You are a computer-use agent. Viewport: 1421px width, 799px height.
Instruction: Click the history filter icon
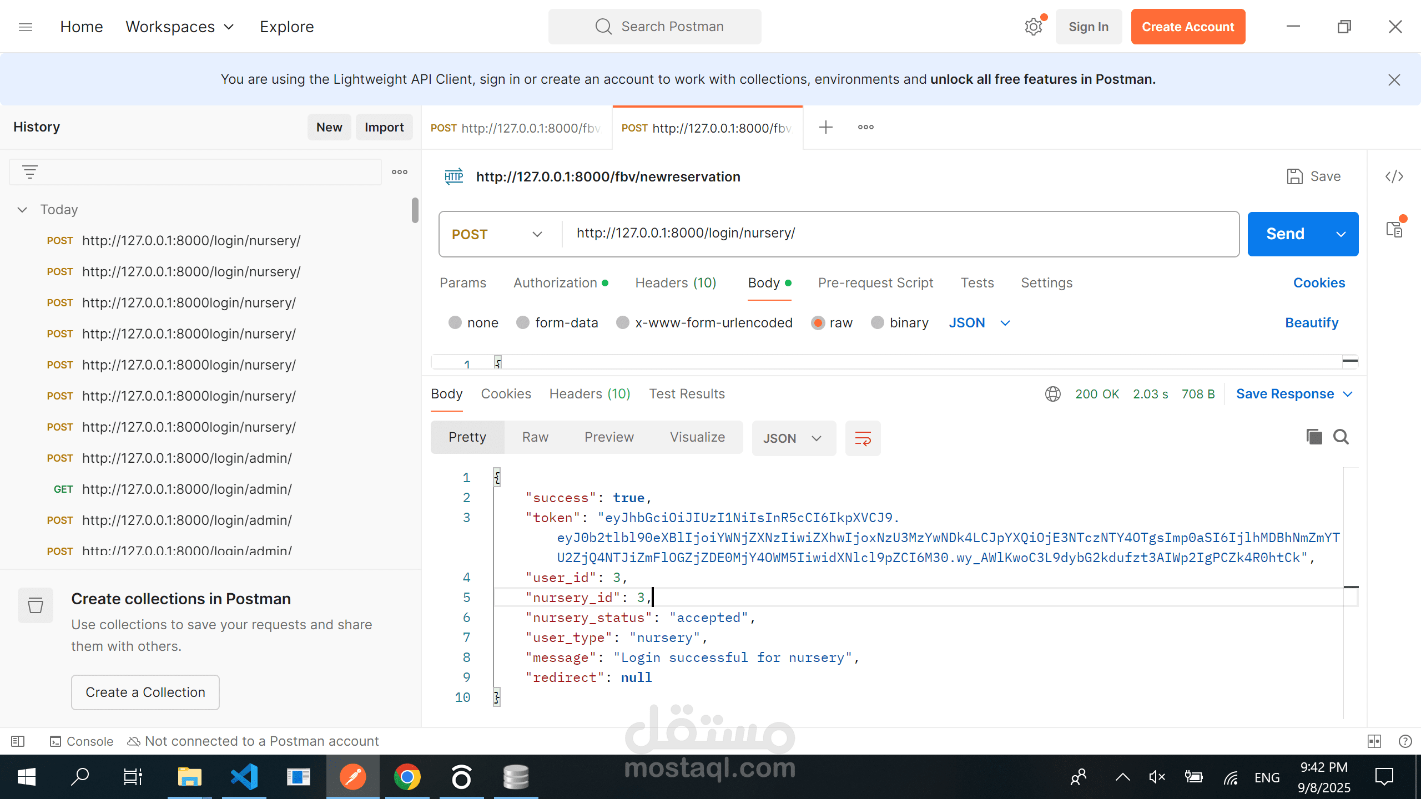tap(30, 172)
